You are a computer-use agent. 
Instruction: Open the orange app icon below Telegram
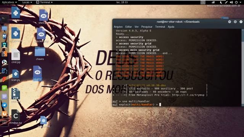click(x=4, y=114)
